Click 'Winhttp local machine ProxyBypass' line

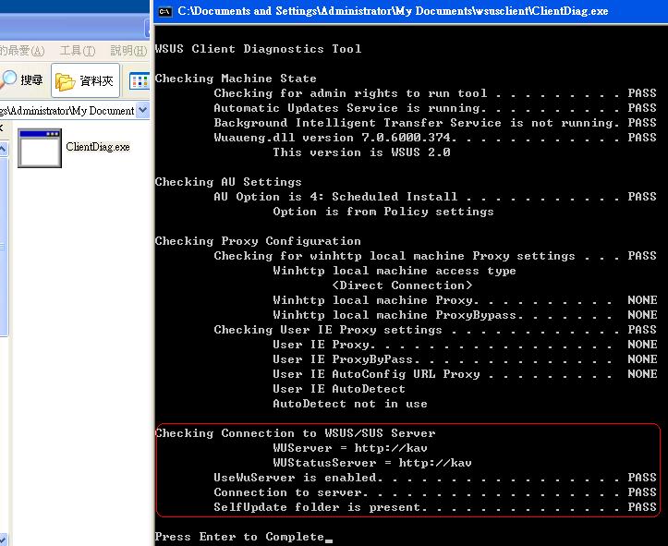pos(465,315)
